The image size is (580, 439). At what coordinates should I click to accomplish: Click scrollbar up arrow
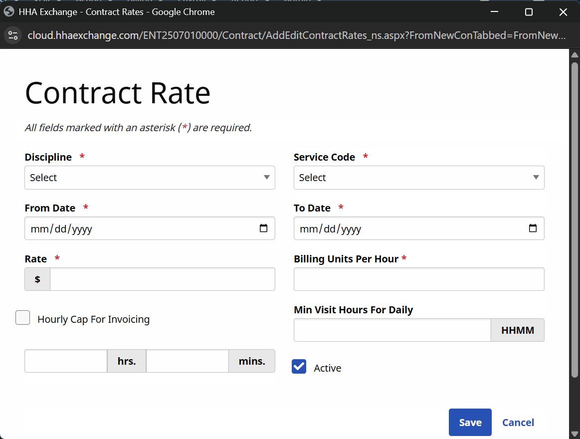tap(575, 55)
